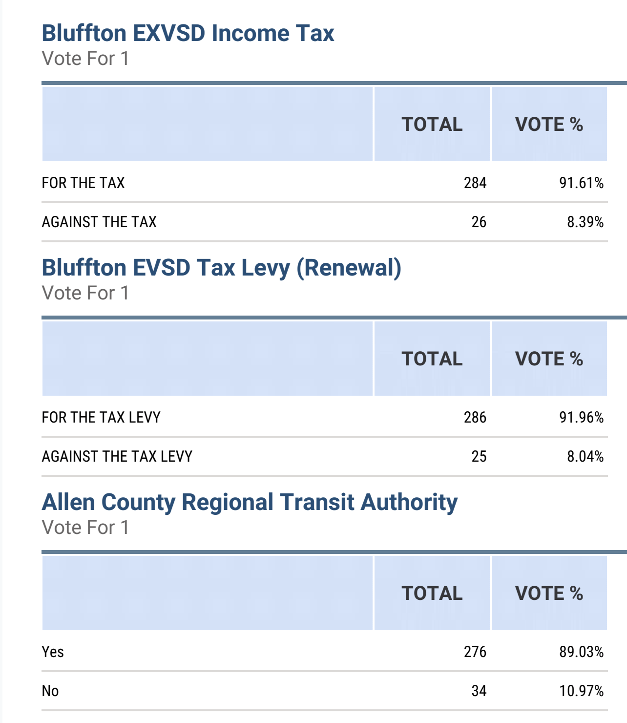Click the 91.61% vote percentage

[x=582, y=183]
